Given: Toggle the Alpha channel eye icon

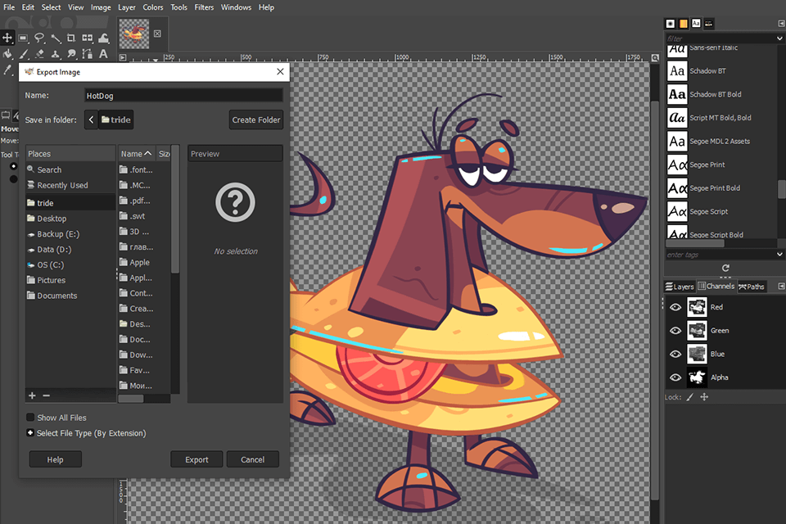Looking at the screenshot, I should (675, 377).
